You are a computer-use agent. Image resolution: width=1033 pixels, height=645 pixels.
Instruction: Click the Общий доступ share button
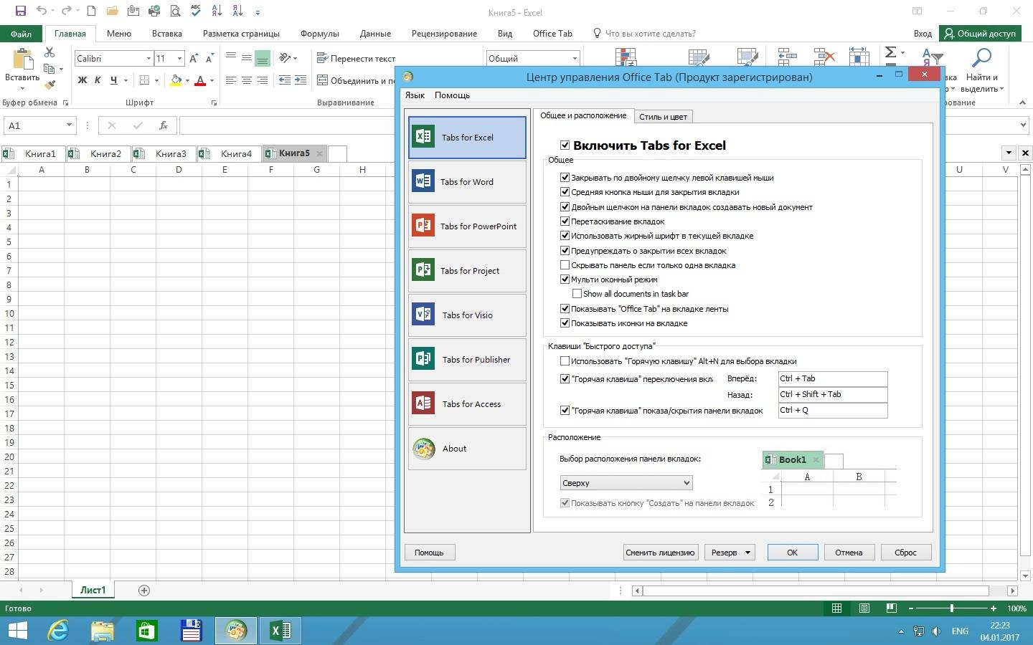point(980,34)
